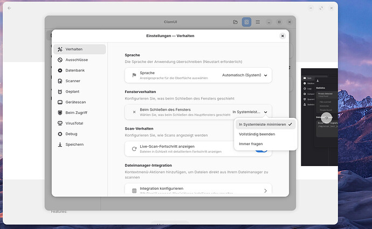Open the Scanner settings section

[x=79, y=81]
